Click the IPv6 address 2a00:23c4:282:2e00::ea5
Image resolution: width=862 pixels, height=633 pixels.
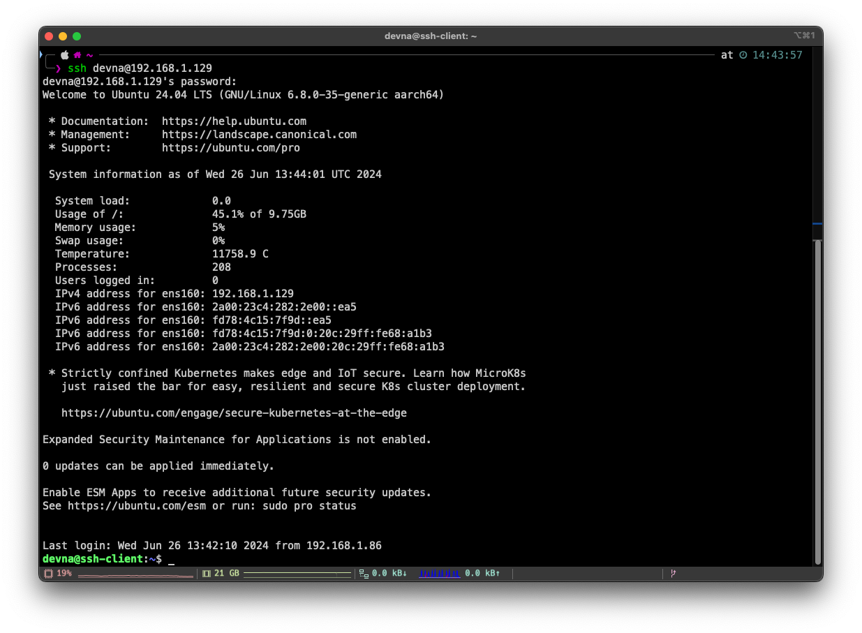click(284, 307)
